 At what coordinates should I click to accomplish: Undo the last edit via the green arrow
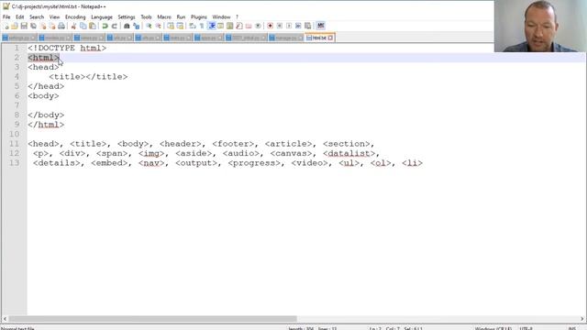tap(105, 26)
